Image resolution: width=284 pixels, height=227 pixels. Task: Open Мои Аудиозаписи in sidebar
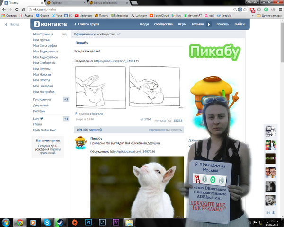[45, 57]
